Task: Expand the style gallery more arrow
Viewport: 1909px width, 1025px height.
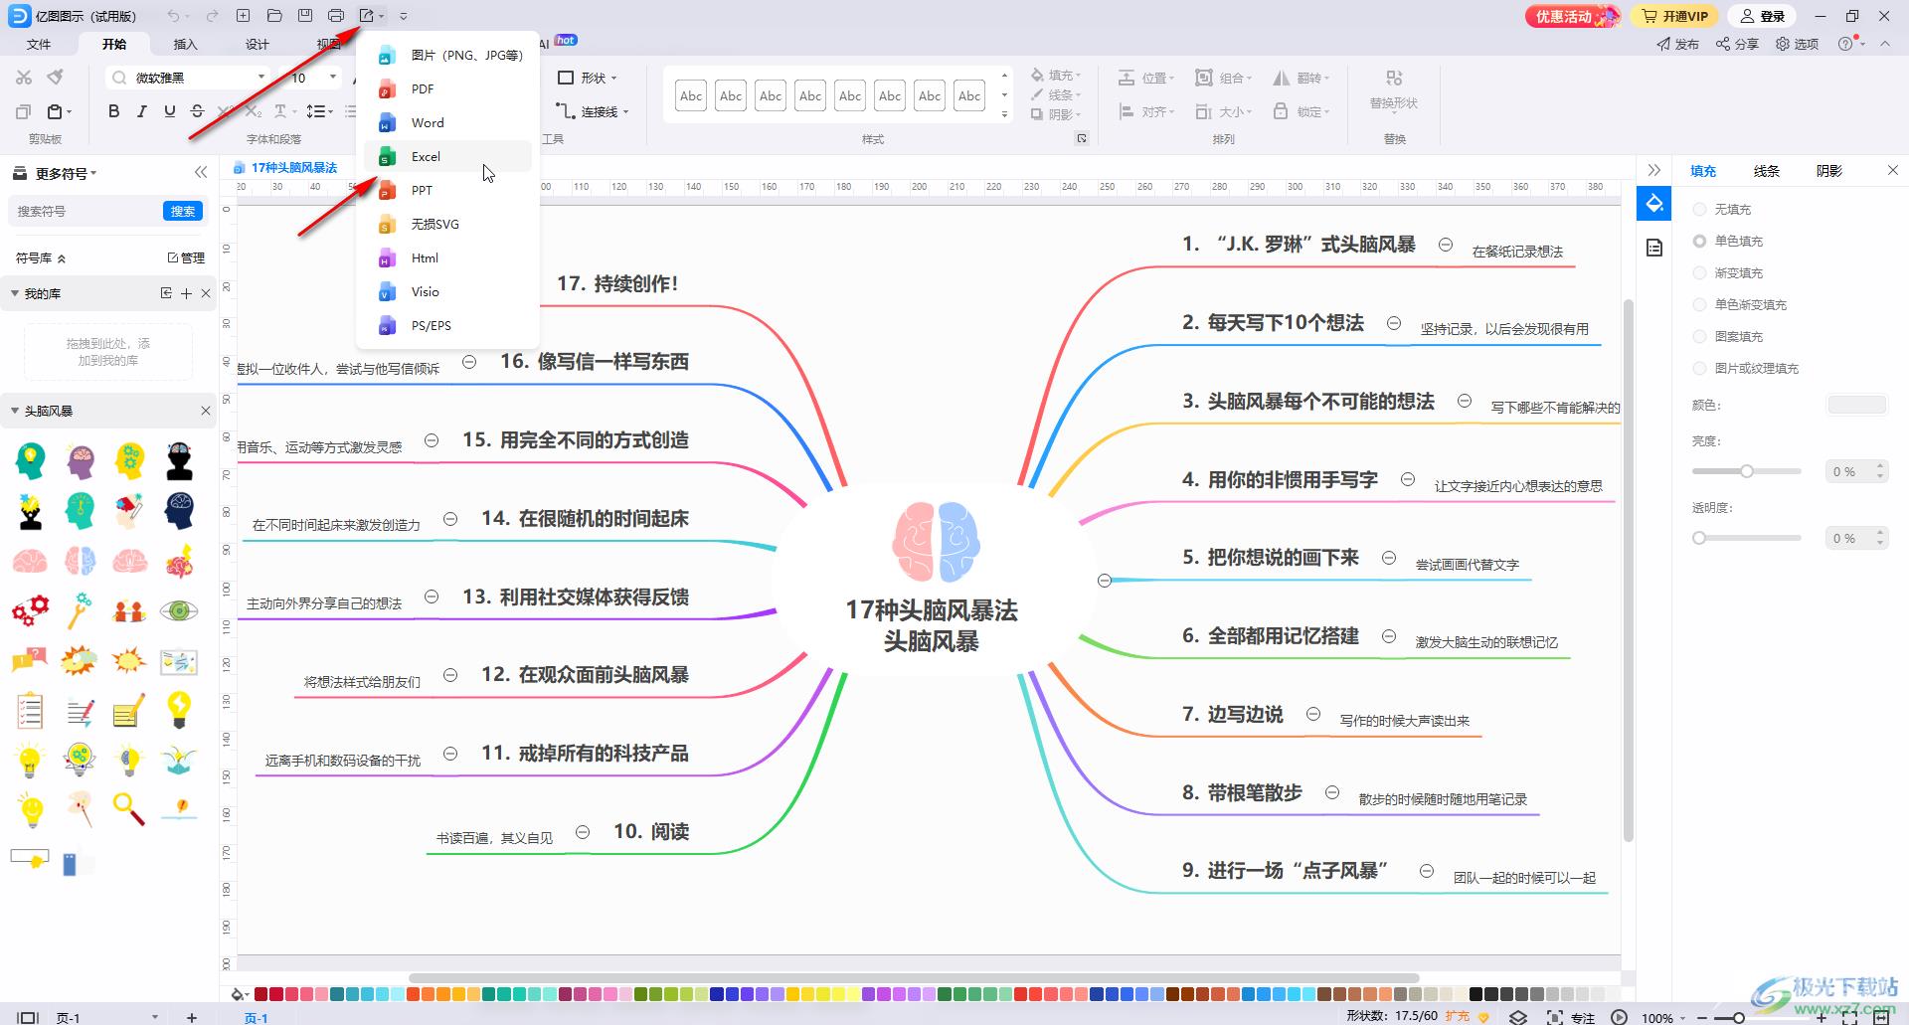Action: point(1004,114)
